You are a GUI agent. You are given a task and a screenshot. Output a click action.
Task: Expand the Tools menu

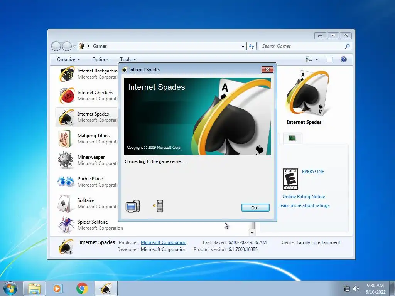point(128,59)
